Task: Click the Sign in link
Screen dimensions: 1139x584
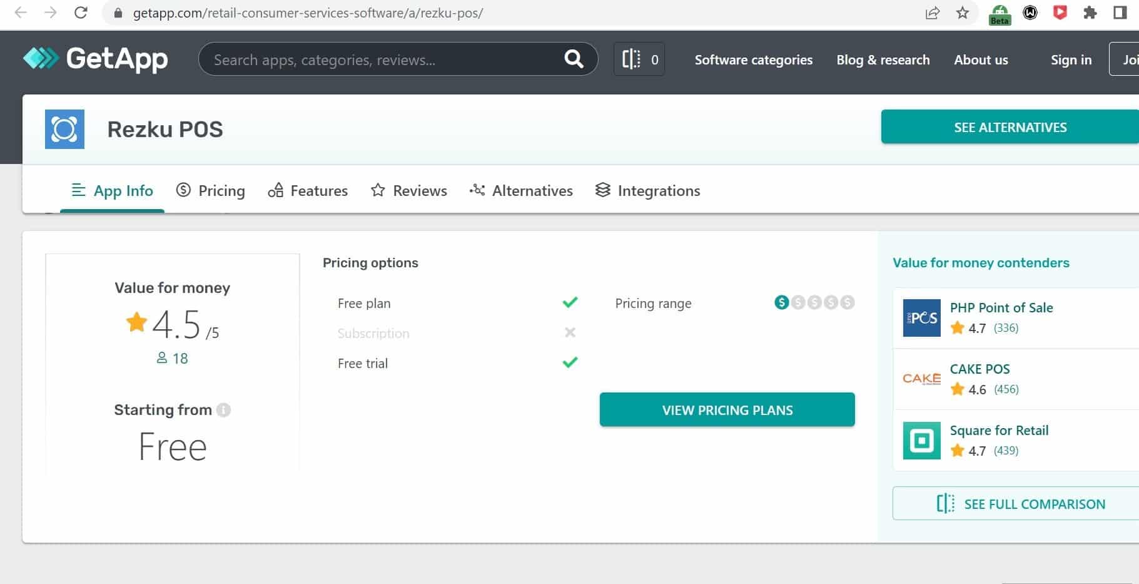Action: tap(1071, 59)
